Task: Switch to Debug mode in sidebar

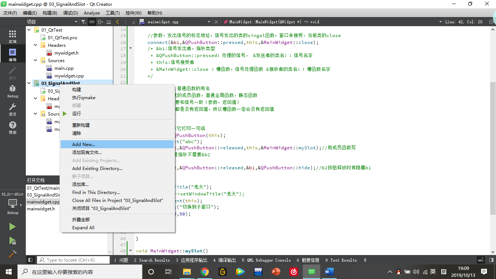Action: coord(12,91)
